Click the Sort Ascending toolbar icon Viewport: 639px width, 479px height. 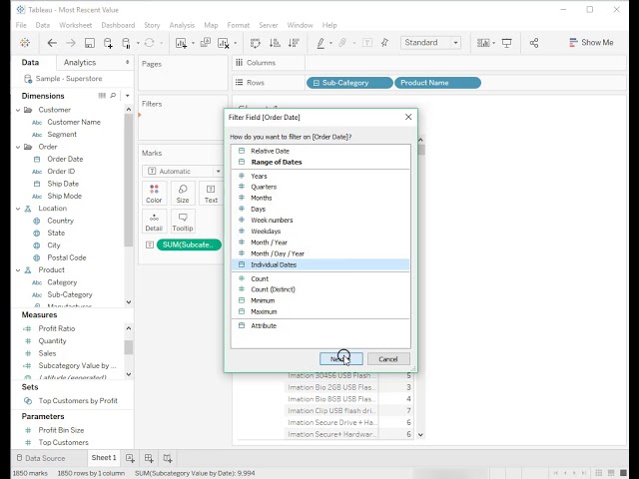coord(276,43)
